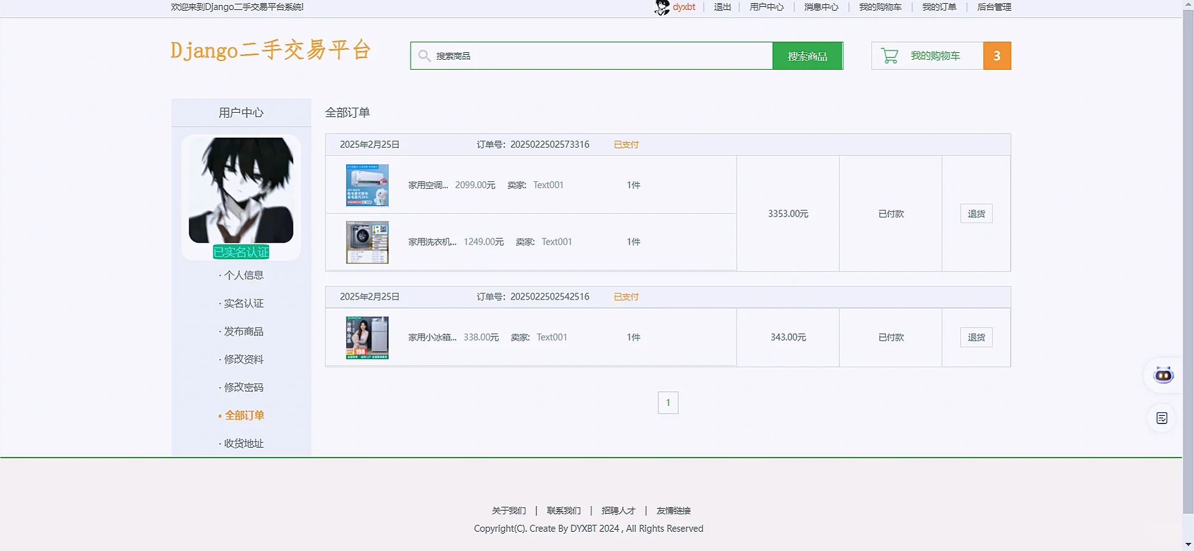Go to page 1 in pagination

click(x=668, y=403)
